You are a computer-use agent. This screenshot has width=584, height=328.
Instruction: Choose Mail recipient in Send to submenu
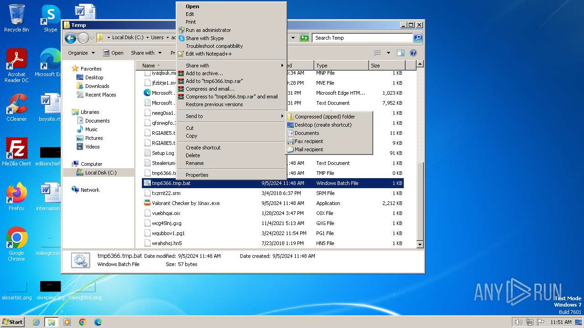(329, 149)
